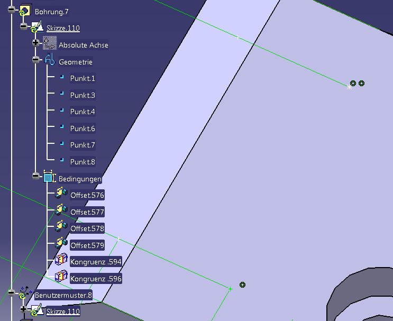Screen dimensions: 393x321
Task: Collapse the Geometrie node
Action: tap(35, 60)
